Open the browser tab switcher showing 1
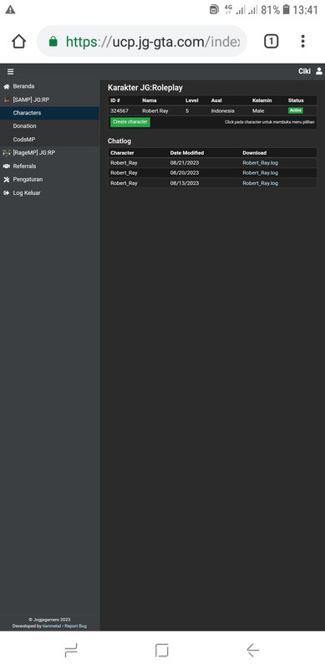Image resolution: width=325 pixels, height=669 pixels. [x=272, y=41]
